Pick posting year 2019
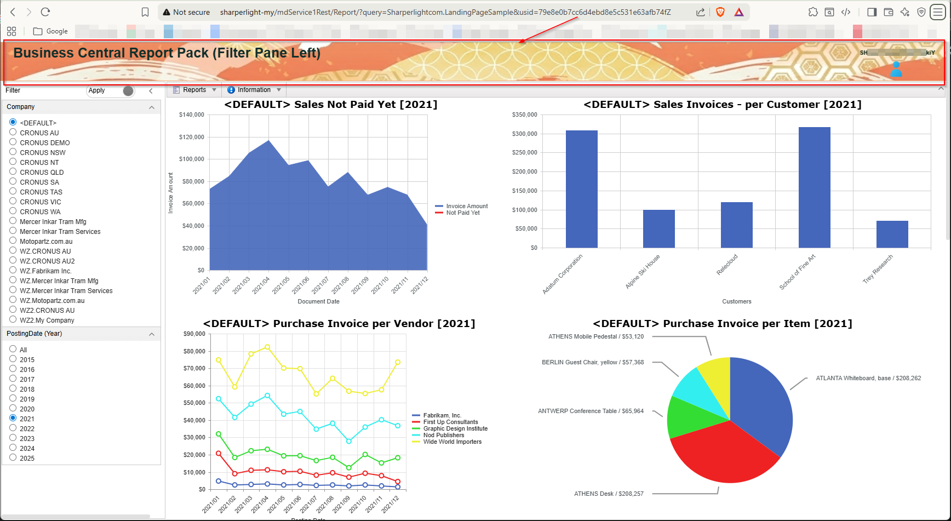Viewport: 951px width, 521px height. [13, 398]
